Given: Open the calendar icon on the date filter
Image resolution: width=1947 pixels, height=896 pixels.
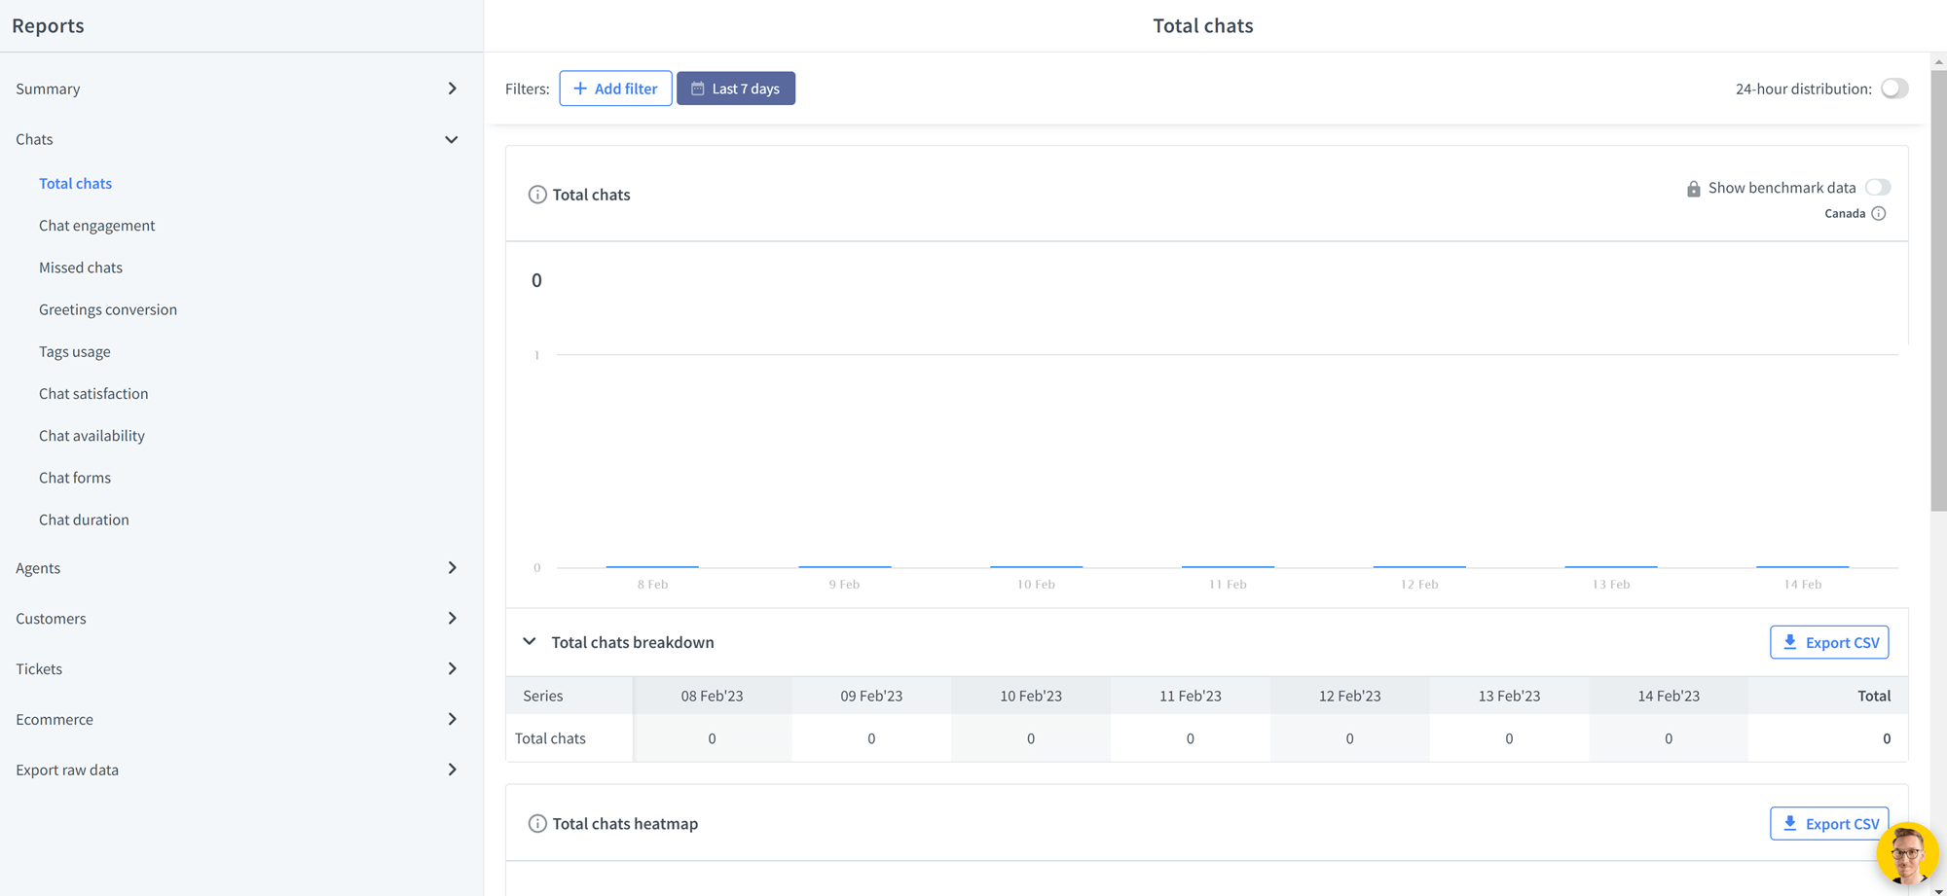Looking at the screenshot, I should (697, 88).
